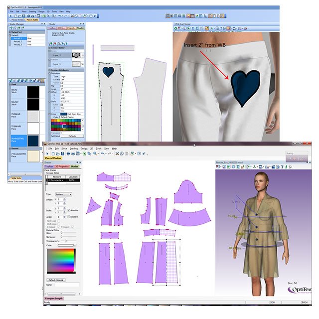Screen dimensions: 319x319
Task: Switch to 3D Properties tab in catwalk Shader panel
Action: pyautogui.click(x=62, y=166)
